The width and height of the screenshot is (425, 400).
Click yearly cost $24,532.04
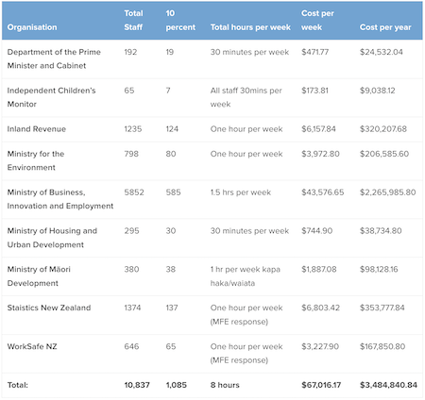pyautogui.click(x=382, y=52)
